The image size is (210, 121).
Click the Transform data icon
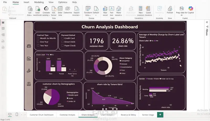88,9
